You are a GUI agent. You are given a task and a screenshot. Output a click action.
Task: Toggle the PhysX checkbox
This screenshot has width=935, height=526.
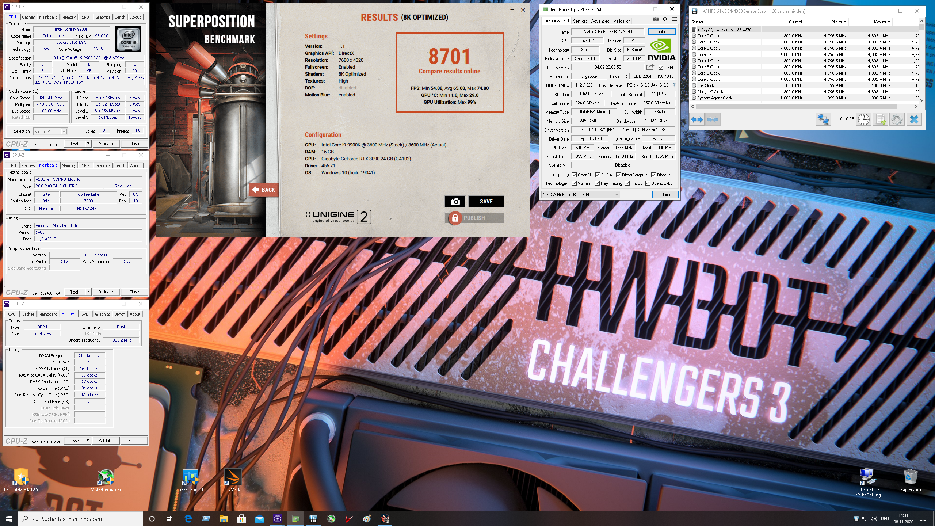pyautogui.click(x=627, y=183)
